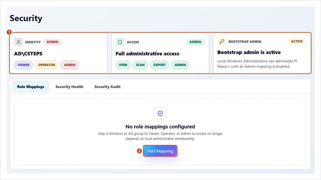This screenshot has width=321, height=180.
Task: Click the ADMIN badge in Access card header
Action: coord(195,42)
